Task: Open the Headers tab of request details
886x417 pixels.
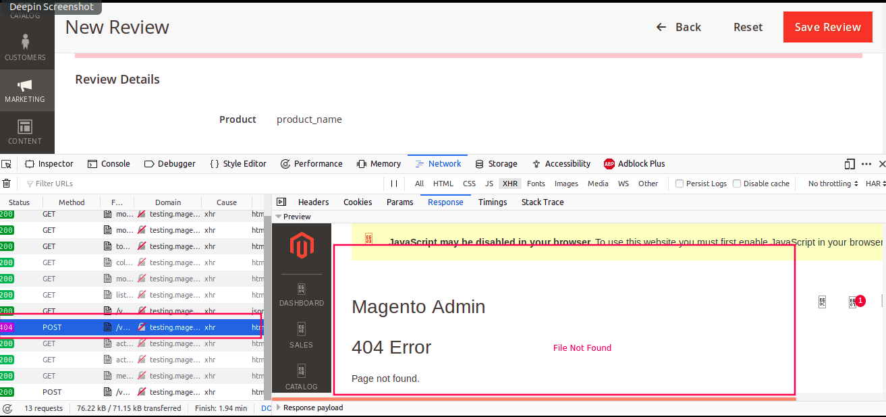Action: point(314,202)
